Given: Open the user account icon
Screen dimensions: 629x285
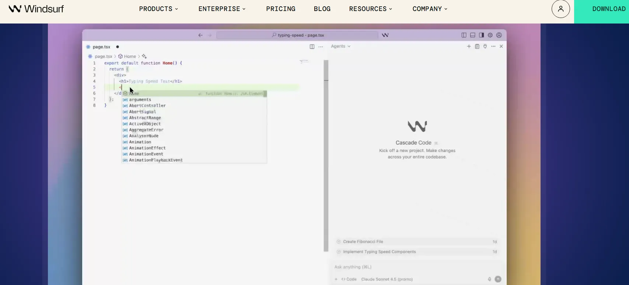Looking at the screenshot, I should tap(560, 9).
